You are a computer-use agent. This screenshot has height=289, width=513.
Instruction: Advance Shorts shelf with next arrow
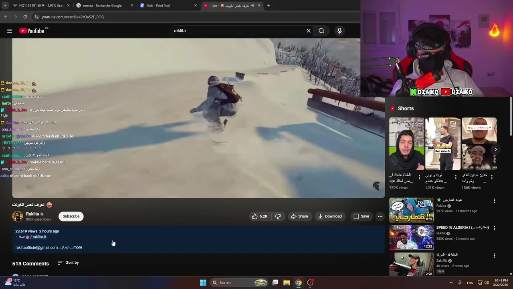click(495, 149)
